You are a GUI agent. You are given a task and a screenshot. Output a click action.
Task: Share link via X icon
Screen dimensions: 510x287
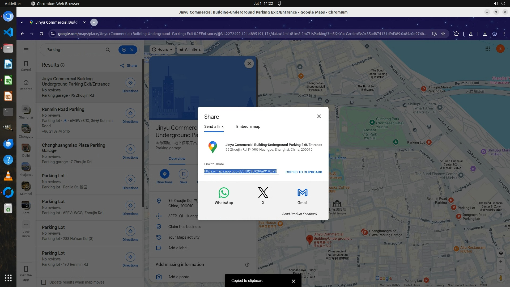point(263,193)
